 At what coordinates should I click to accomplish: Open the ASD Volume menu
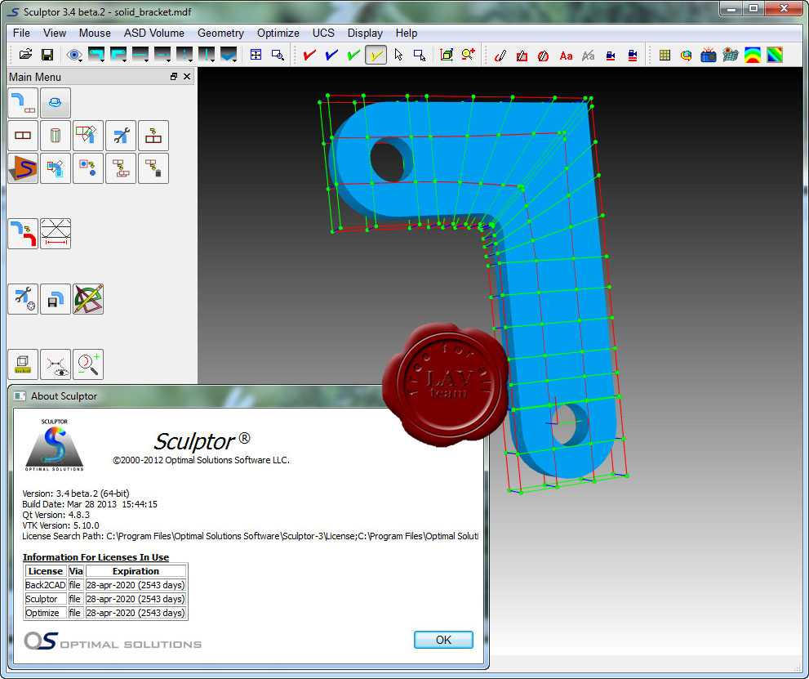tap(153, 33)
